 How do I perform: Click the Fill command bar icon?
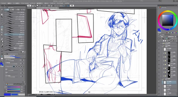point(51,6)
